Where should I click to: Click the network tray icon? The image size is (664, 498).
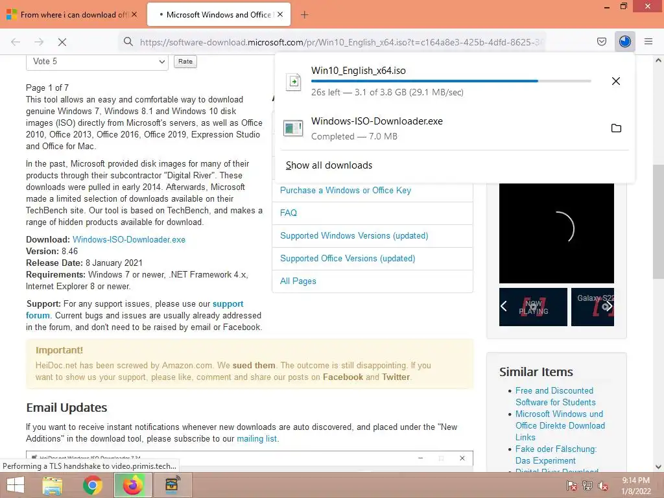click(587, 485)
